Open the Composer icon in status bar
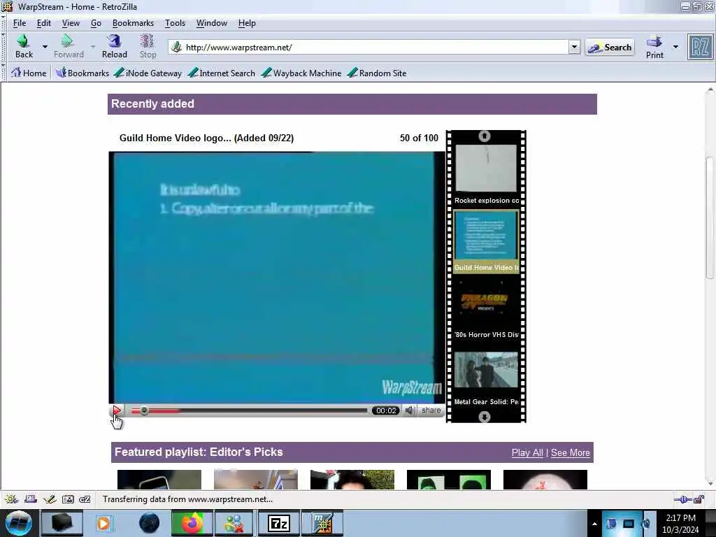Viewport: 716px width, 537px height. tap(50, 499)
